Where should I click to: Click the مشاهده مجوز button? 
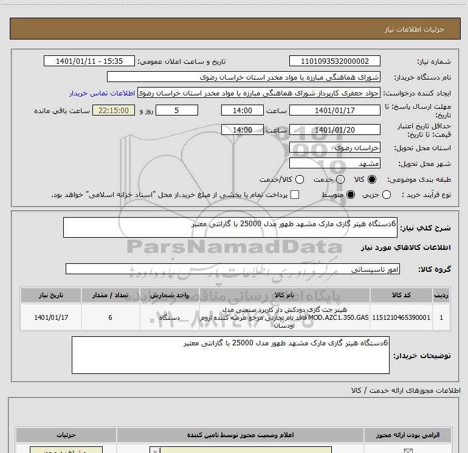point(66,450)
